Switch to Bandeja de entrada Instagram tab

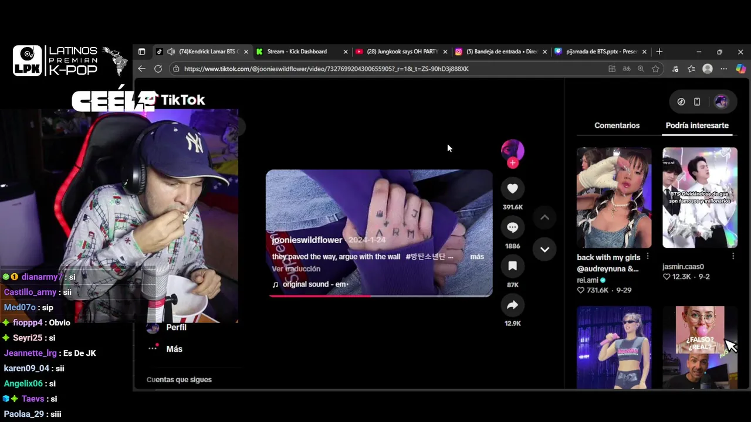502,52
